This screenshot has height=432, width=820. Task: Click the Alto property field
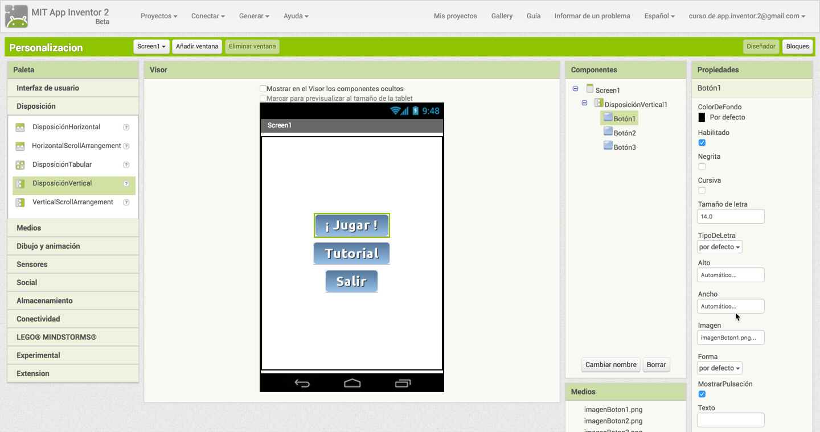coord(731,275)
